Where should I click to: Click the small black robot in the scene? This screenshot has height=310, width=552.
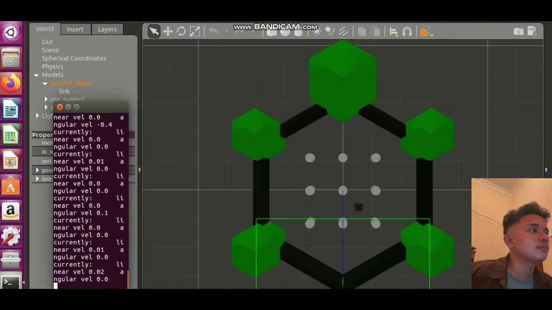[358, 208]
